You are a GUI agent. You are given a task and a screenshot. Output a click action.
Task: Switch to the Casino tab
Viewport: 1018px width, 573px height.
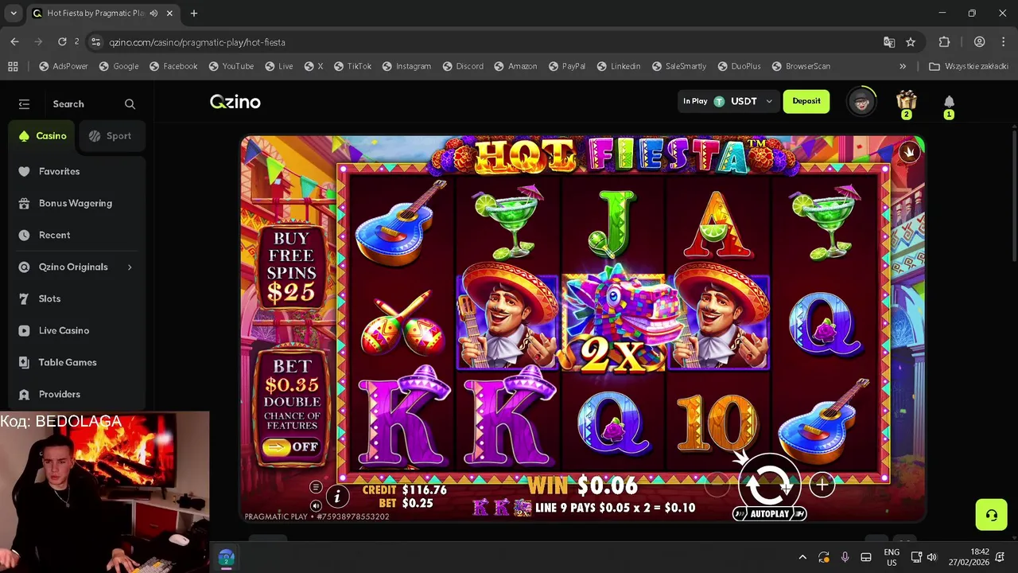(x=43, y=136)
